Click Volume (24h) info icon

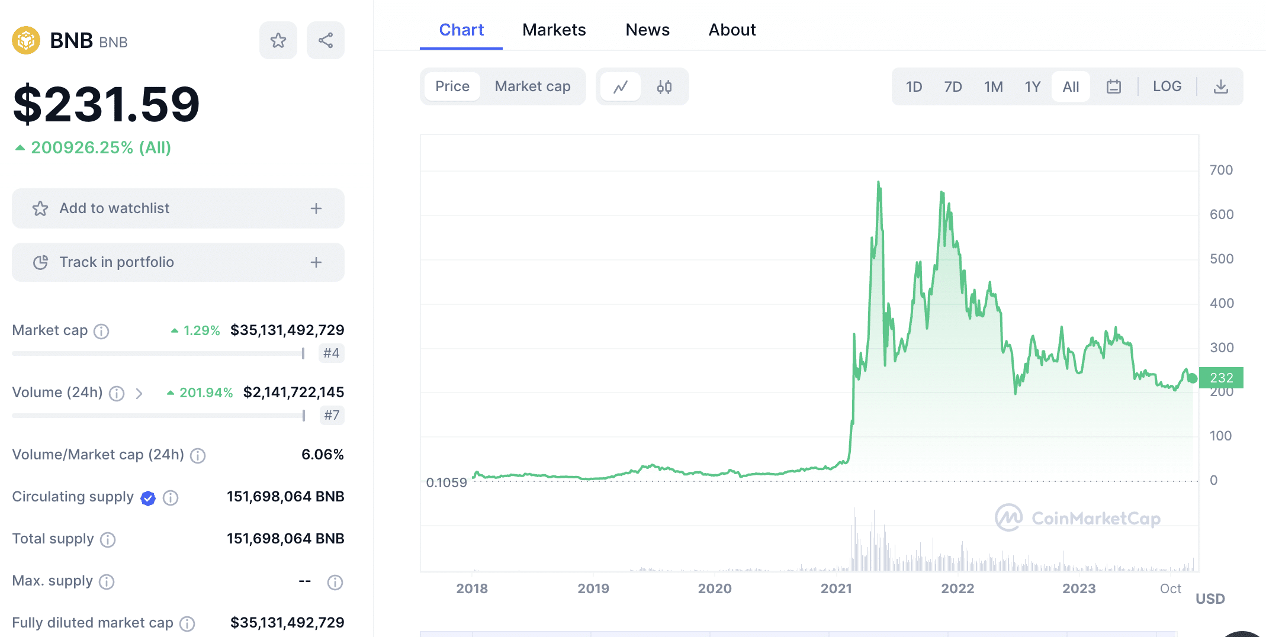(117, 394)
